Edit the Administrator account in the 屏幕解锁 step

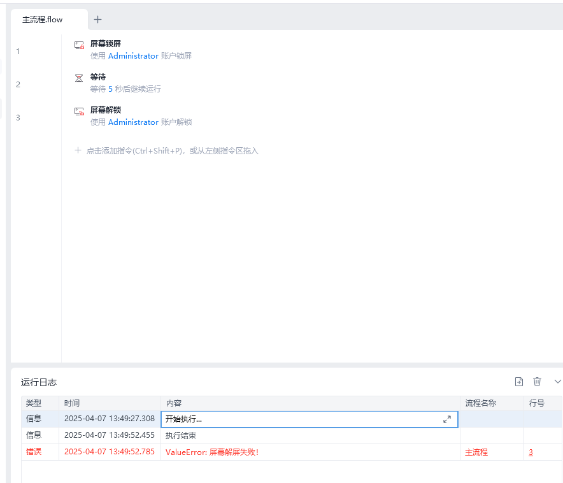point(133,122)
